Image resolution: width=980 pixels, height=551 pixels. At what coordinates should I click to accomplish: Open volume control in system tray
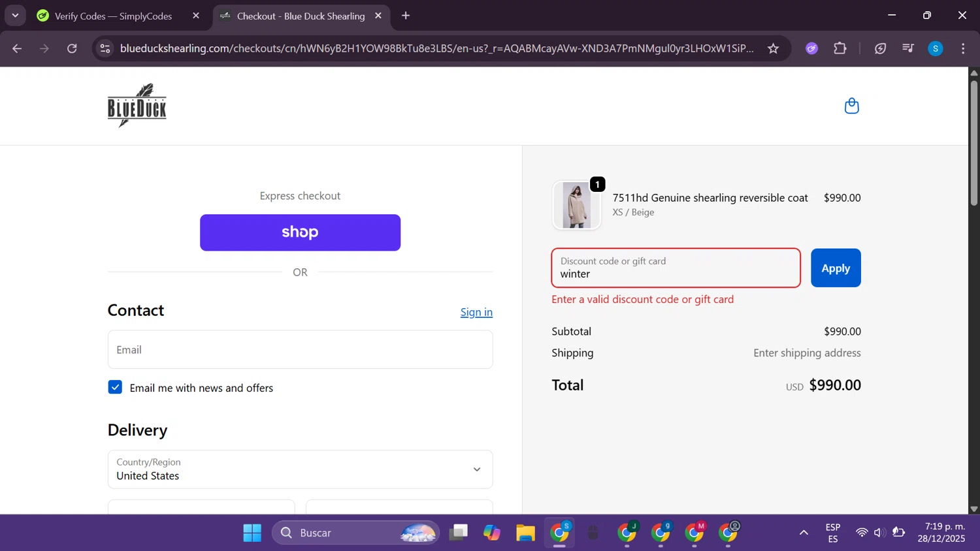click(x=879, y=533)
